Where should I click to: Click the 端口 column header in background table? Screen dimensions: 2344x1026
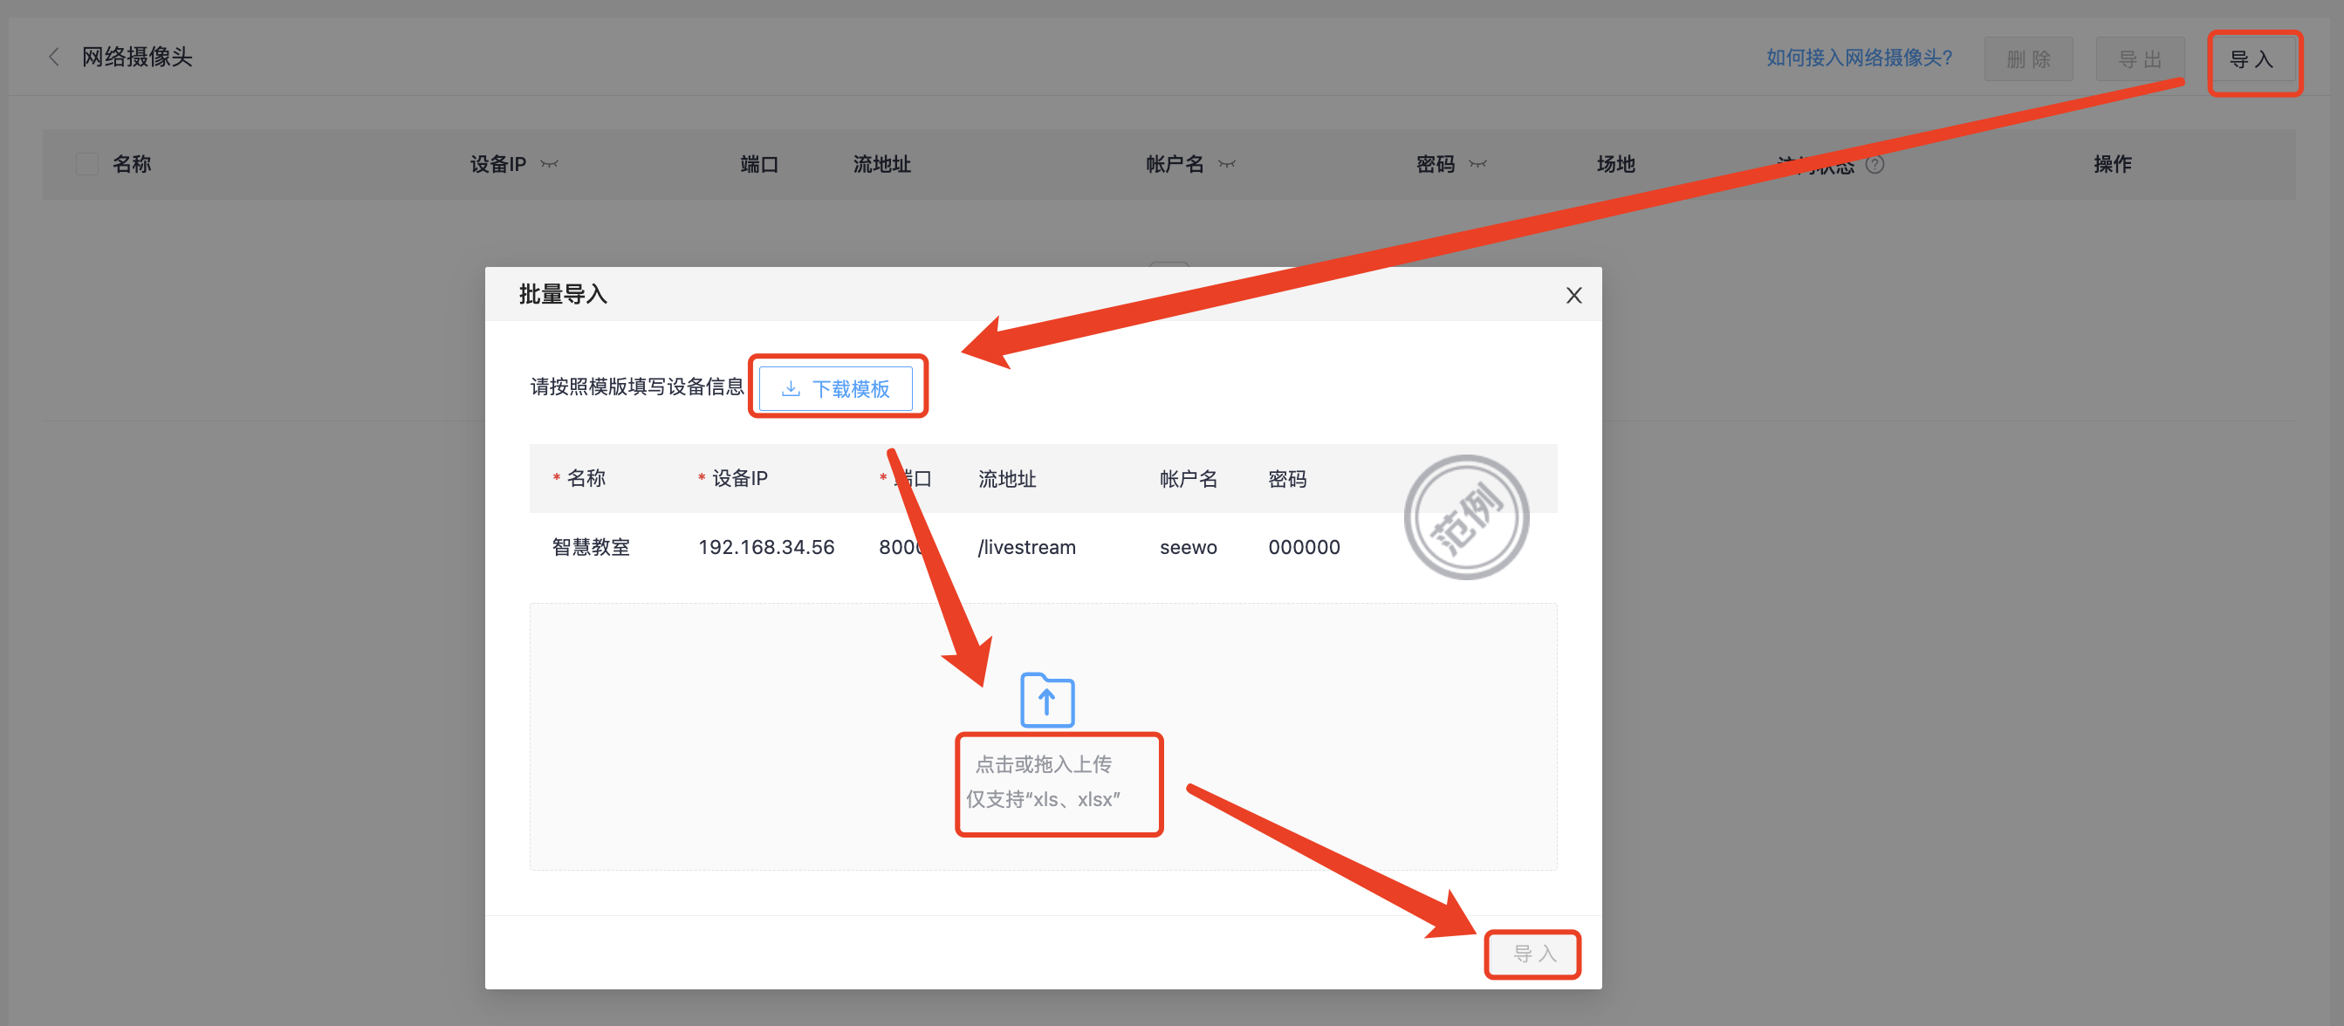pos(759,165)
